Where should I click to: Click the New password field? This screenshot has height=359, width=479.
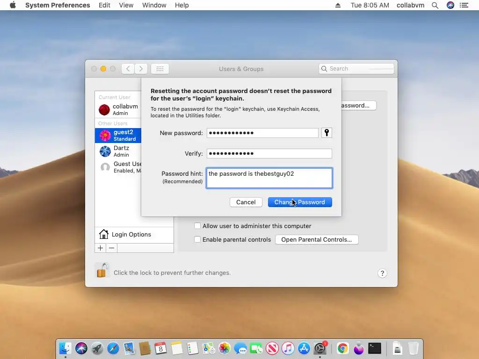tap(262, 133)
